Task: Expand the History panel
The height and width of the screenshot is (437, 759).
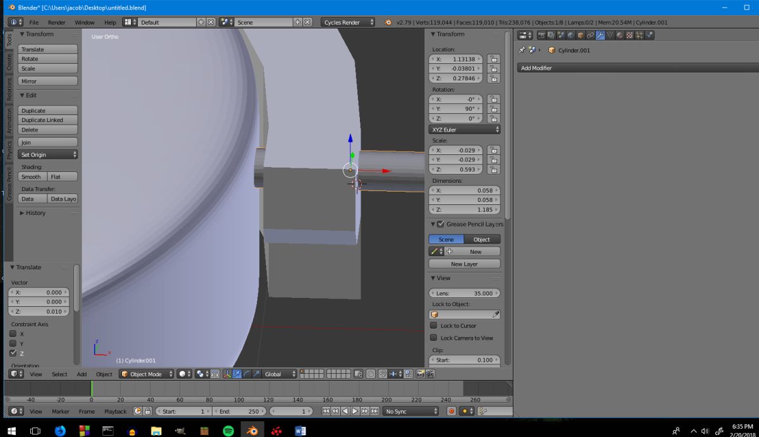Action: click(x=33, y=213)
